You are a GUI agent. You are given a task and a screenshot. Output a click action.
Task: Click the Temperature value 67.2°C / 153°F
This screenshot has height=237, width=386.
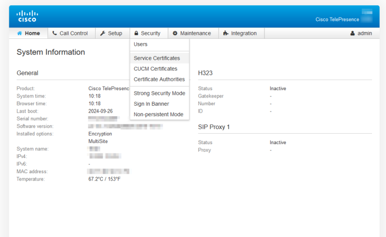pos(104,179)
